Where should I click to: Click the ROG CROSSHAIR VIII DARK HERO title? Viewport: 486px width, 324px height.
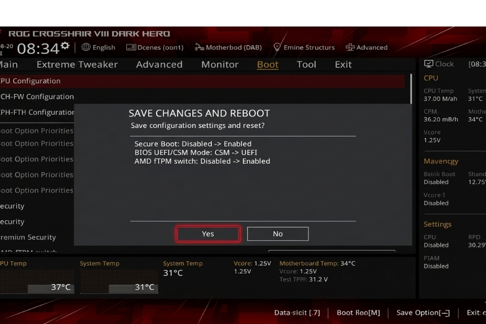point(89,33)
